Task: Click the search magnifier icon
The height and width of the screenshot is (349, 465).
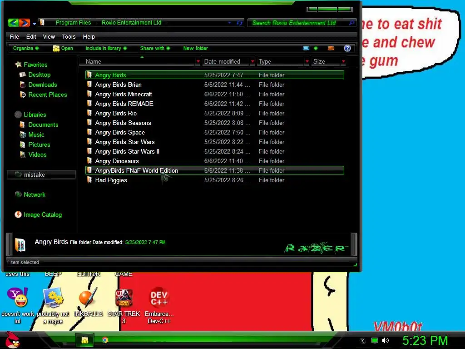Action: pos(352,23)
